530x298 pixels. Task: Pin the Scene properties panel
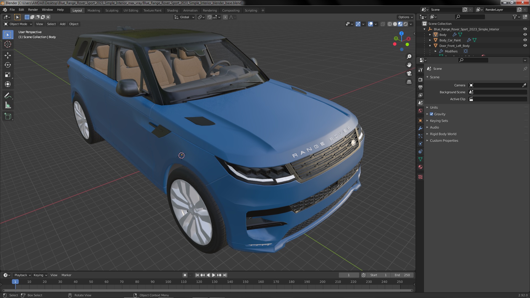[525, 69]
